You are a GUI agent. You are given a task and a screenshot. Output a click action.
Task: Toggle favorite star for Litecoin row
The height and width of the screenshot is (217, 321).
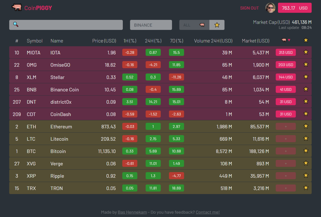(x=306, y=138)
